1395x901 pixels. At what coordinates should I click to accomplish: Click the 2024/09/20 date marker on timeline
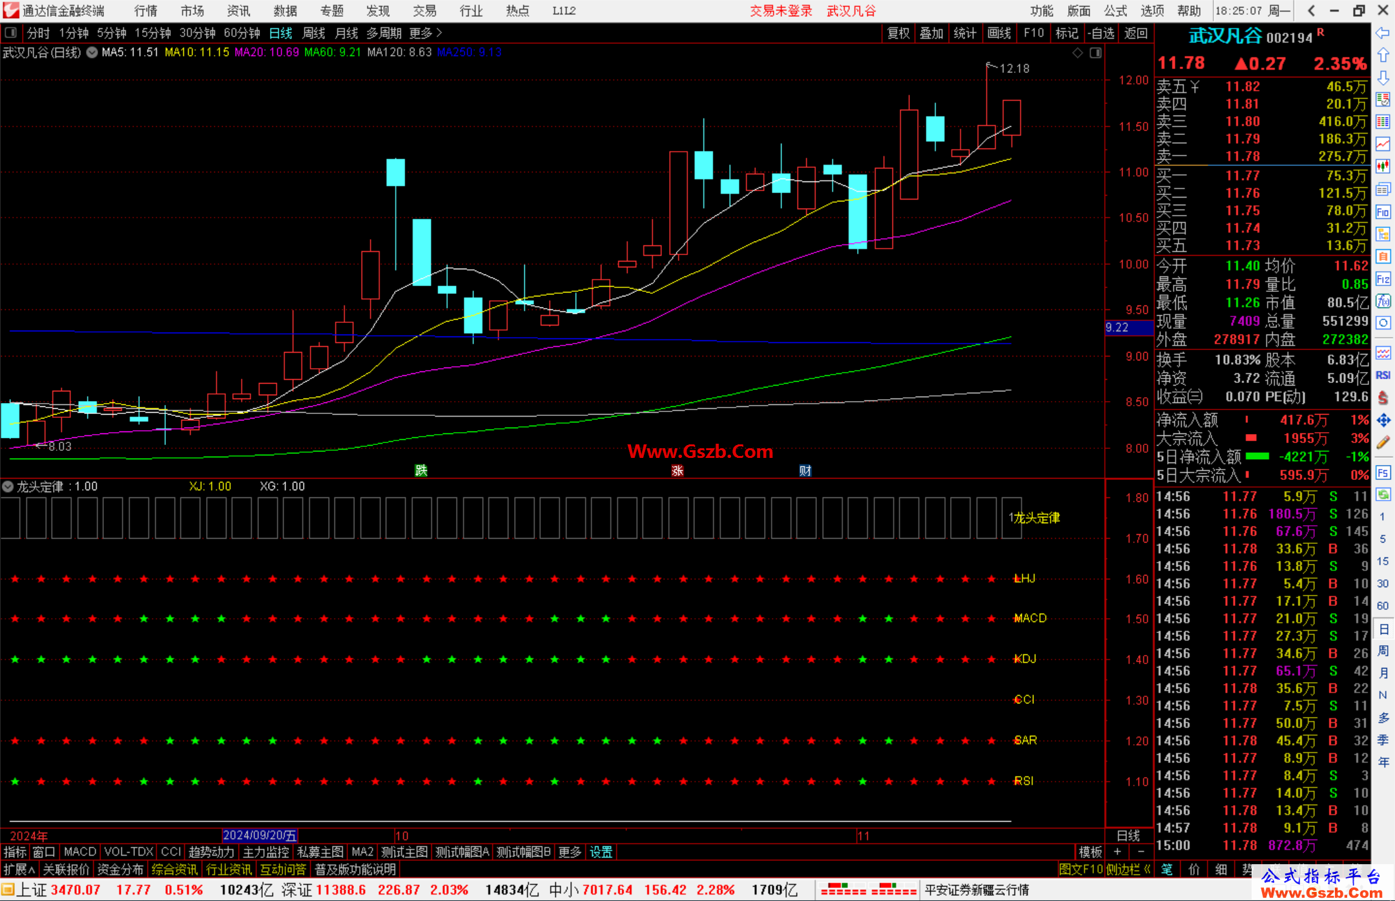260,836
